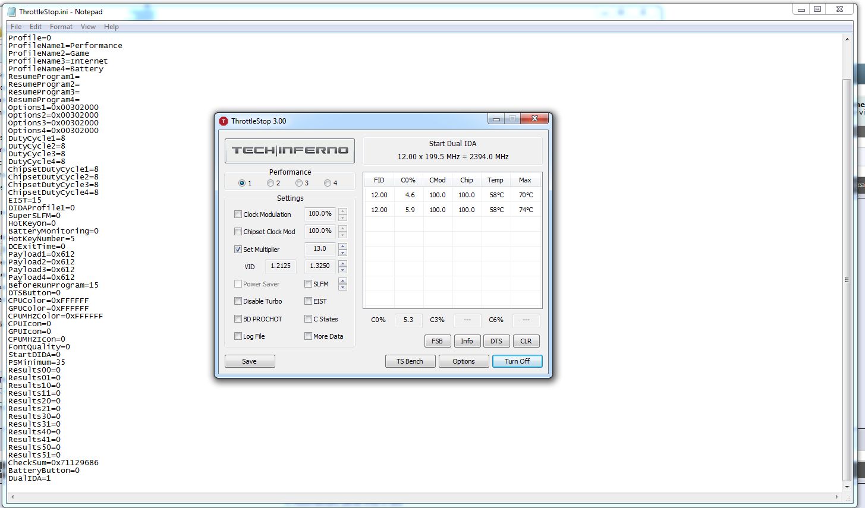The width and height of the screenshot is (865, 508).
Task: Toggle the EIST checkbox
Action: click(308, 301)
